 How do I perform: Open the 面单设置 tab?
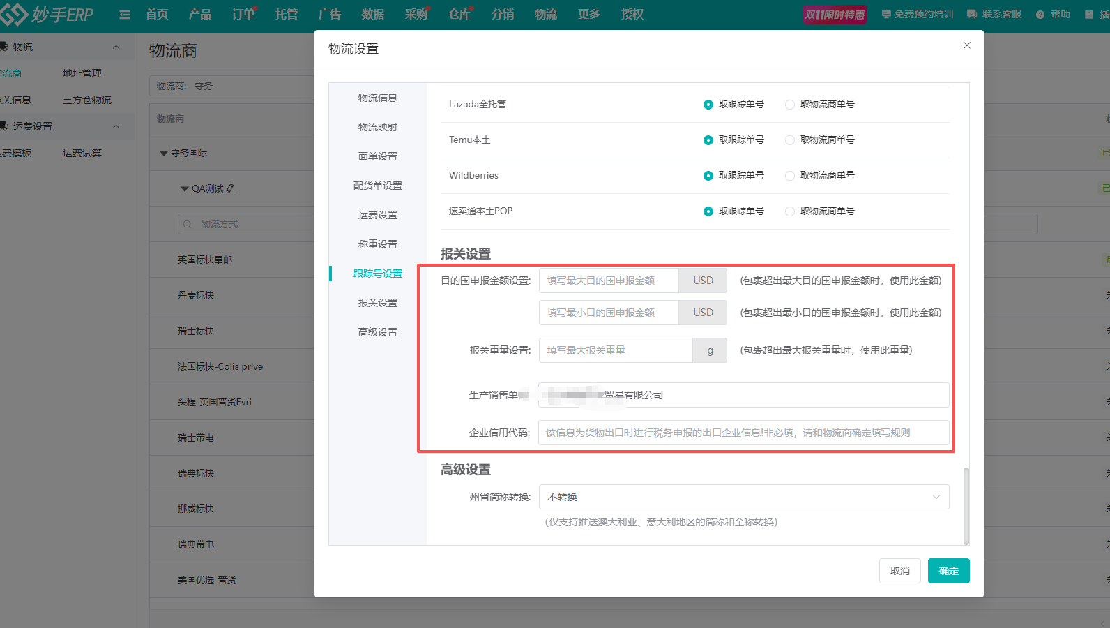coord(377,156)
